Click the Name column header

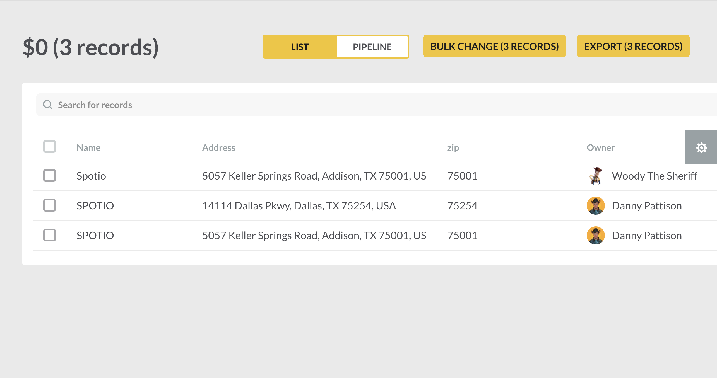89,147
